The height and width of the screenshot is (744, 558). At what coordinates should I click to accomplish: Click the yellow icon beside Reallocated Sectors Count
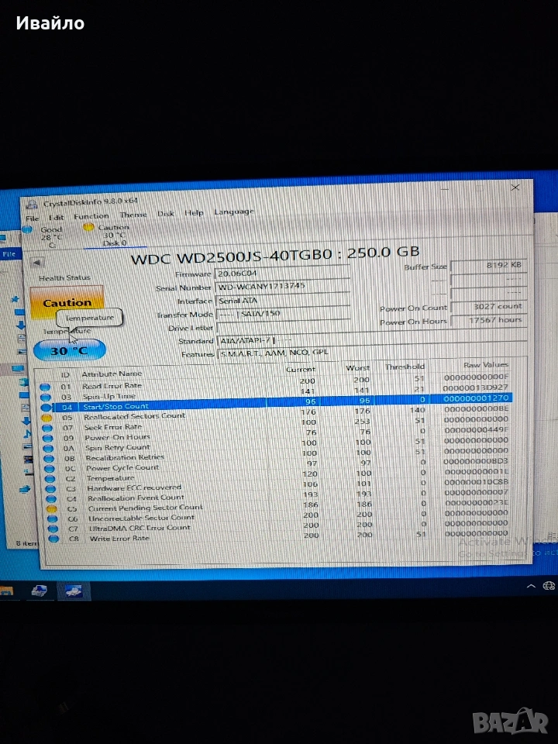coord(46,416)
